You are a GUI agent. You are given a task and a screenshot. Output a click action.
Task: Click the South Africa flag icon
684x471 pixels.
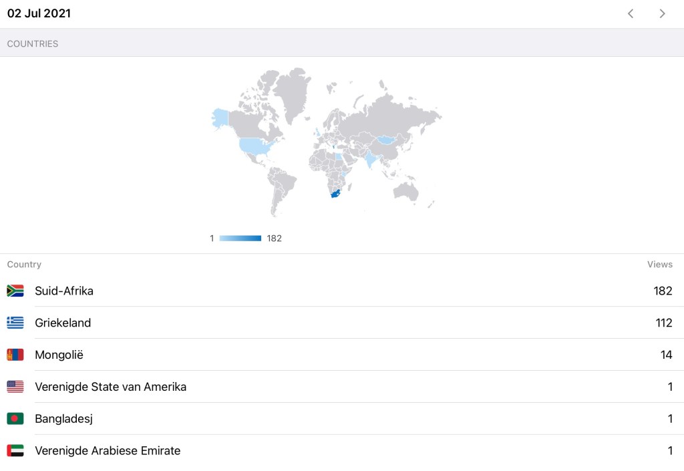[x=15, y=291]
